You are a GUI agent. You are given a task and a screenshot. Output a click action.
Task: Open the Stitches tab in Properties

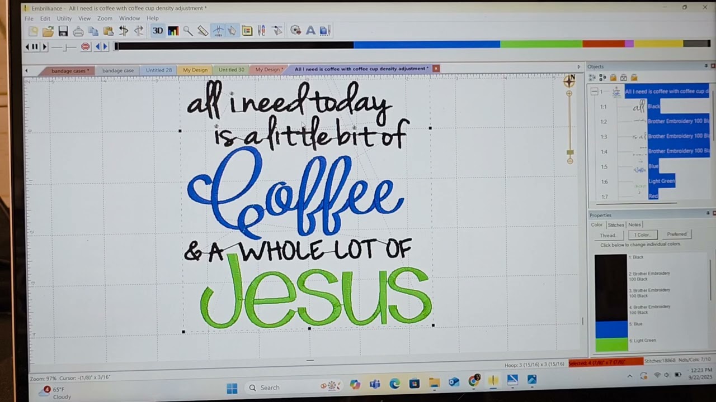[616, 225]
